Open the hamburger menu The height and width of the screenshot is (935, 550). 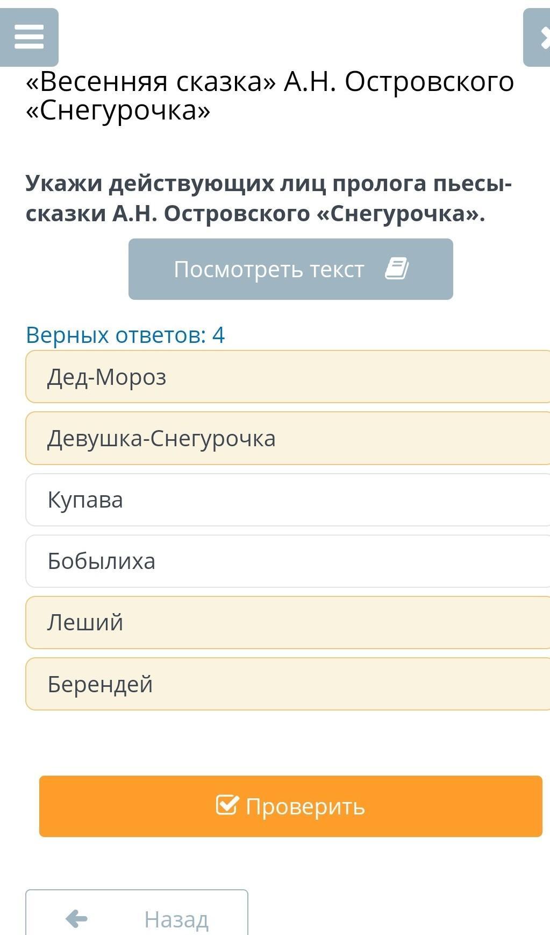tap(29, 37)
